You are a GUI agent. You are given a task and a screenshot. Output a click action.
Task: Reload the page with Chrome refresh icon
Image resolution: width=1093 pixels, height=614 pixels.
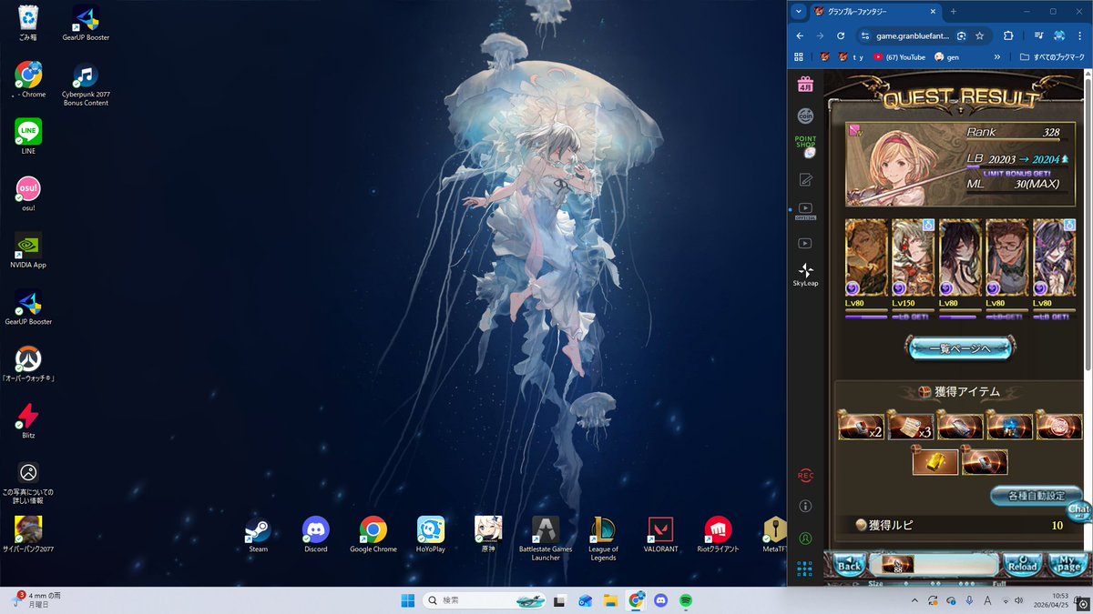pyautogui.click(x=840, y=35)
